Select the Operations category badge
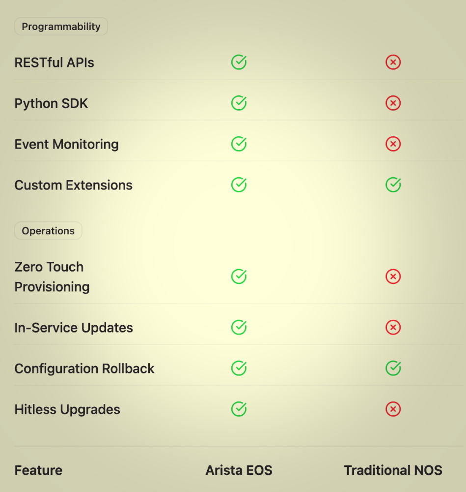466x492 pixels. pos(48,231)
